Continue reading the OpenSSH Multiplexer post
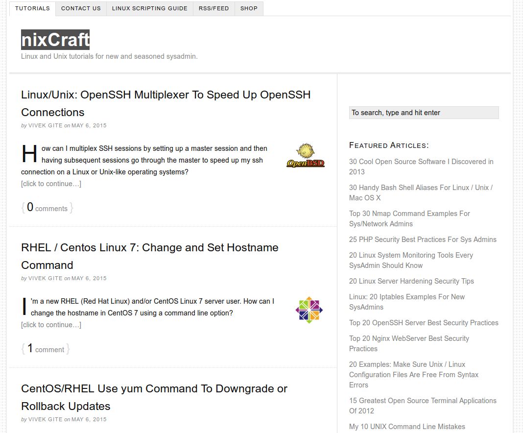The image size is (523, 433). (51, 184)
